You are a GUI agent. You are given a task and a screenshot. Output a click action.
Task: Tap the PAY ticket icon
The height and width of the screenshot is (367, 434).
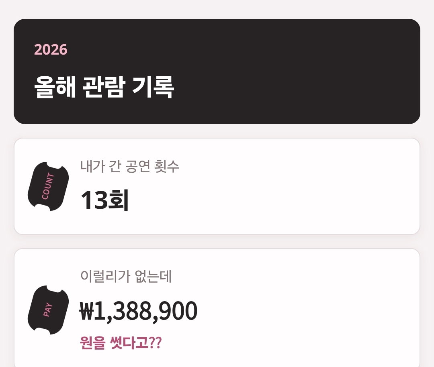(x=48, y=310)
